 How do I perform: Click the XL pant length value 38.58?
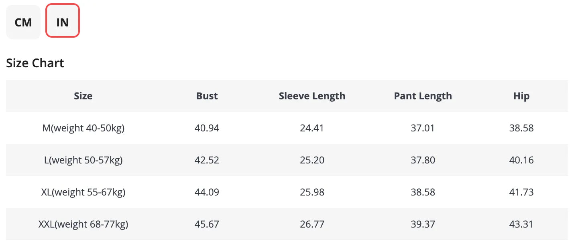(423, 192)
